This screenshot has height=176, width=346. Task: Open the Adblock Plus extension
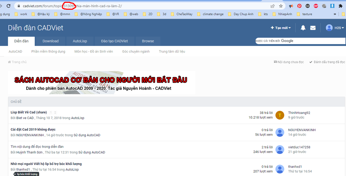[316, 6]
